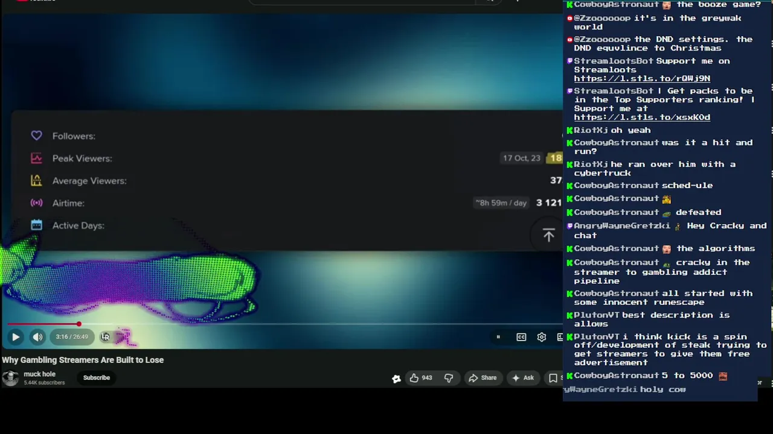Click the Followers heart icon
The width and height of the screenshot is (773, 434).
tap(36, 136)
